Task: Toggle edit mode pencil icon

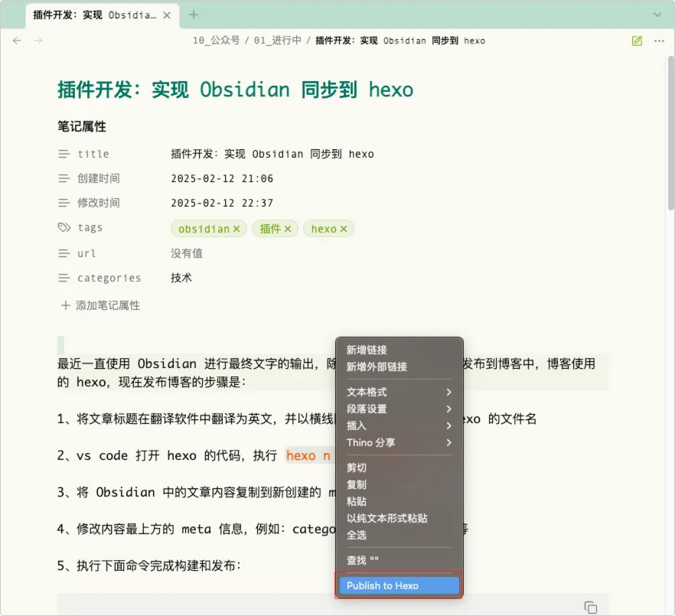Action: pyautogui.click(x=637, y=41)
